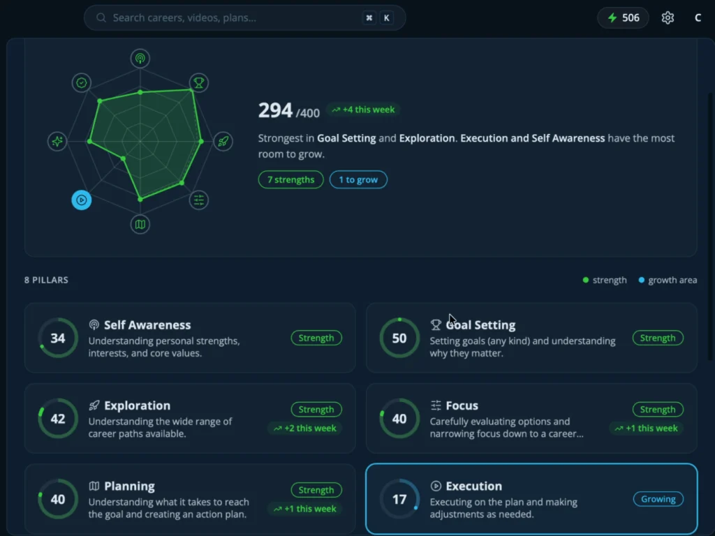Click the rocket icon beside Exploration title
This screenshot has height=536, width=715.
point(94,405)
